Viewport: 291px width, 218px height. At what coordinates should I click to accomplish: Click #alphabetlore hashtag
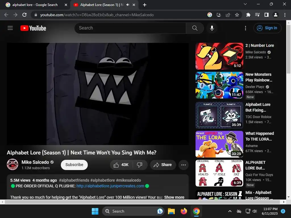[x=102, y=180]
